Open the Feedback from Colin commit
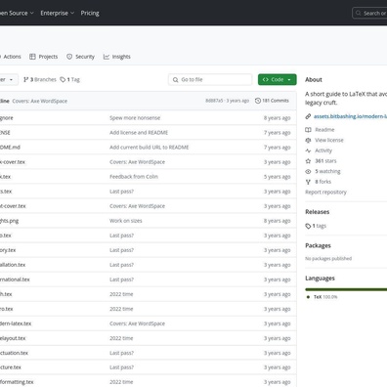387x387 pixels. (134, 177)
